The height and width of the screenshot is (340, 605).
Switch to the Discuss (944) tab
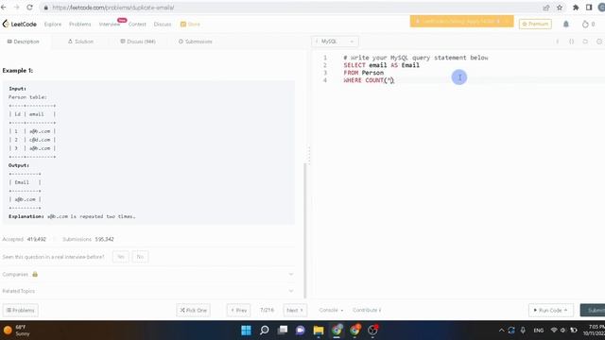(x=138, y=42)
